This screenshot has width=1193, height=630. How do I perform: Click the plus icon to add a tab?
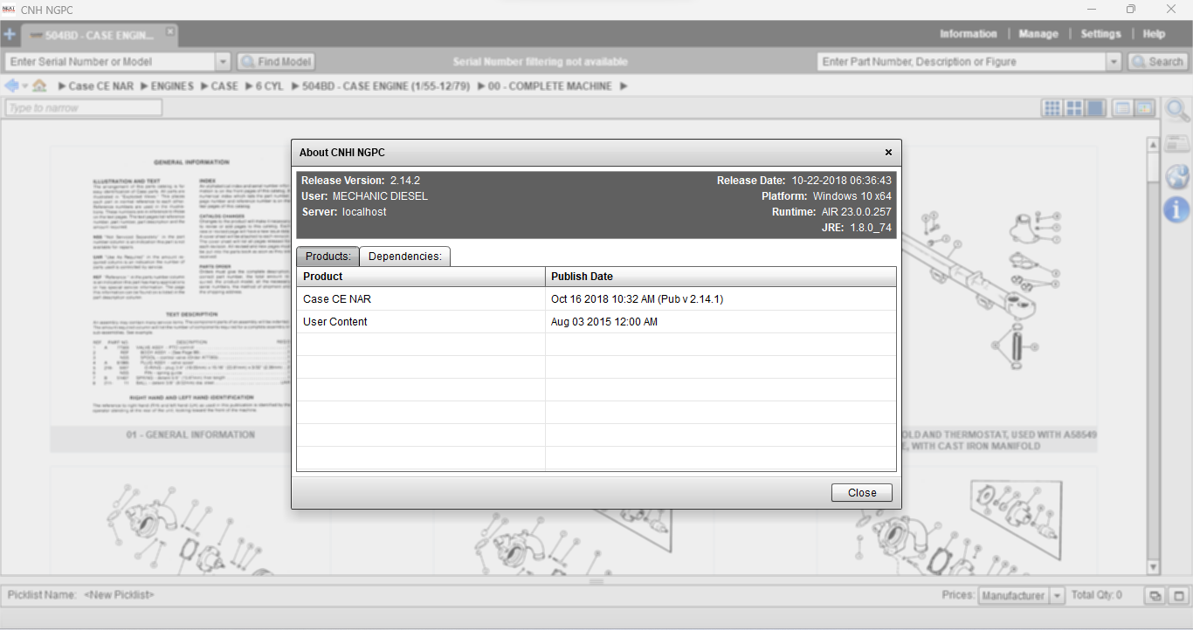[10, 35]
